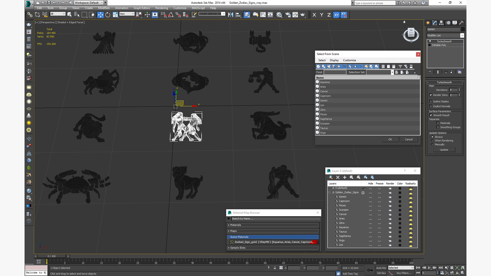Open the Graph Editors menu
This screenshot has width=491, height=276.
click(x=142, y=8)
